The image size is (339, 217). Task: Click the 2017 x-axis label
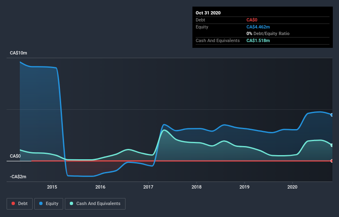click(x=148, y=187)
